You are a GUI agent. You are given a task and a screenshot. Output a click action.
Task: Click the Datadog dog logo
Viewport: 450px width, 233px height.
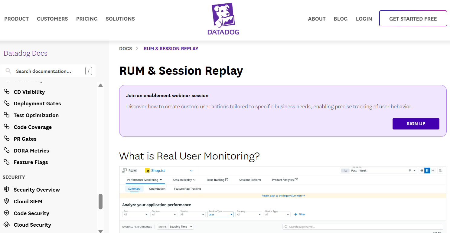(x=223, y=14)
